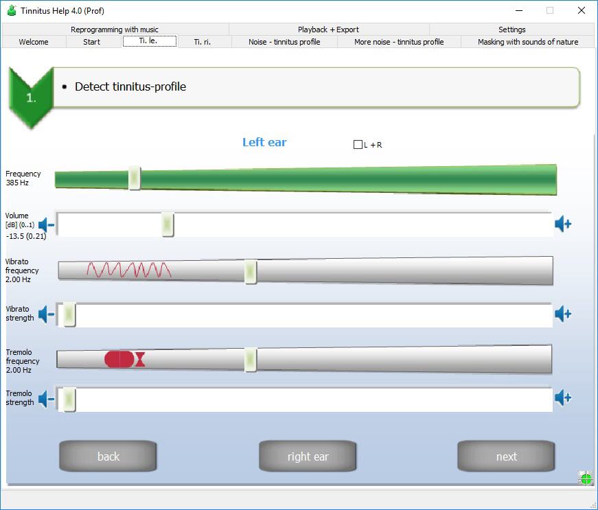The width and height of the screenshot is (598, 510).
Task: Click the Detect tinnitus-profile heading
Action: point(130,86)
